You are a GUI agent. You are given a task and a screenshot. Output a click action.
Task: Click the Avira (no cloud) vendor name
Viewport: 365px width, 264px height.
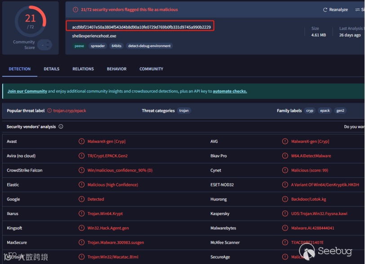click(21, 156)
